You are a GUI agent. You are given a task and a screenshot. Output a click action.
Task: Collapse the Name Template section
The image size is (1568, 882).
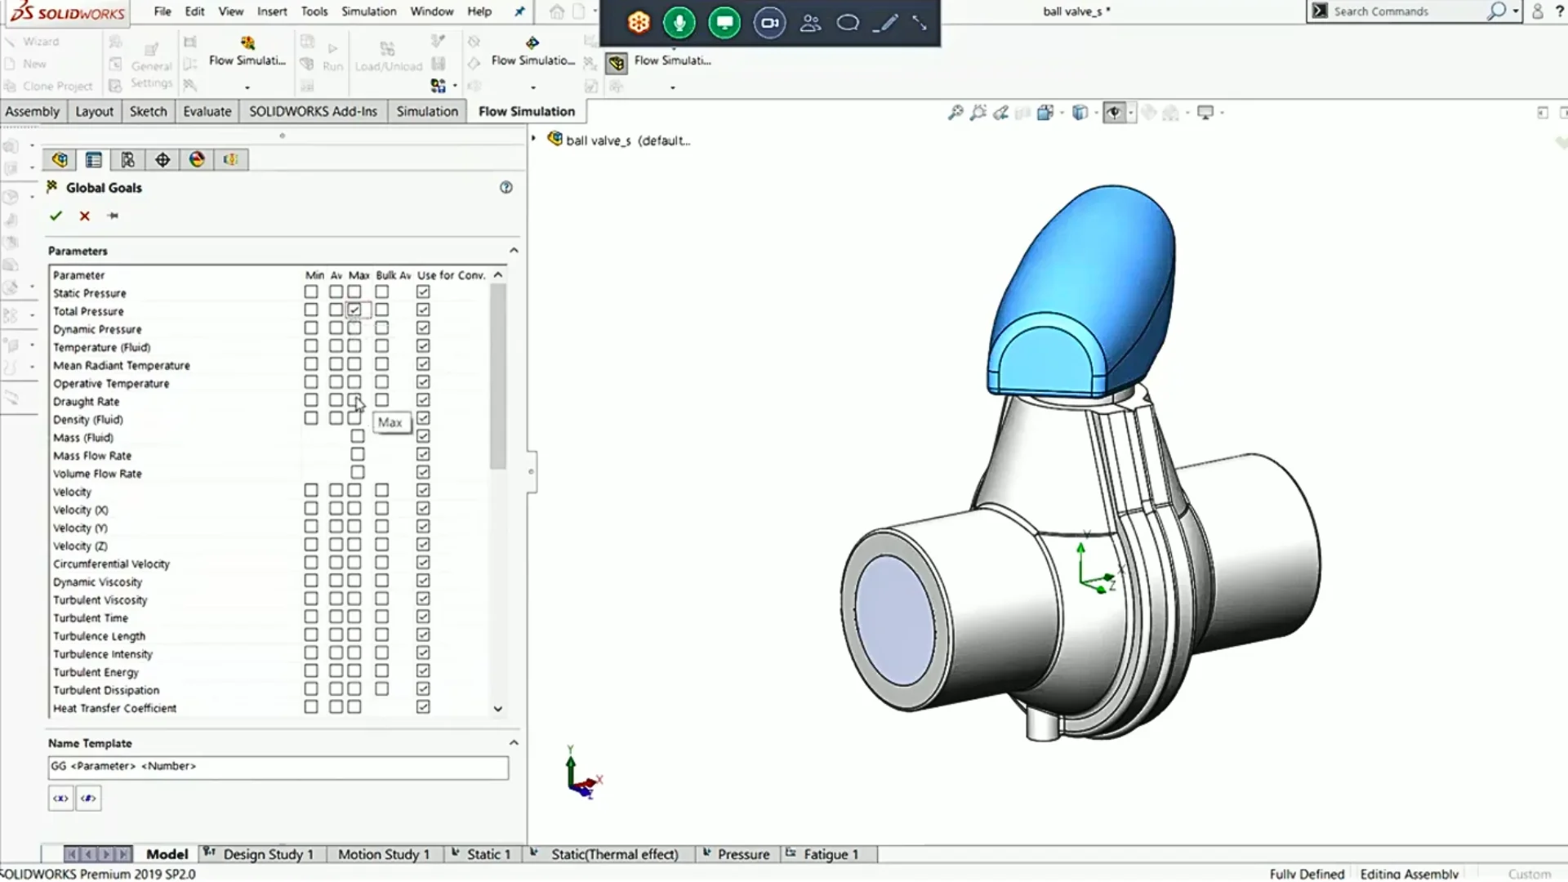click(514, 743)
